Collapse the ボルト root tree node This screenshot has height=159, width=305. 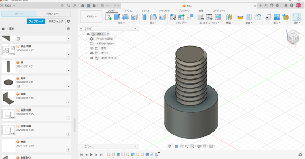(83, 34)
